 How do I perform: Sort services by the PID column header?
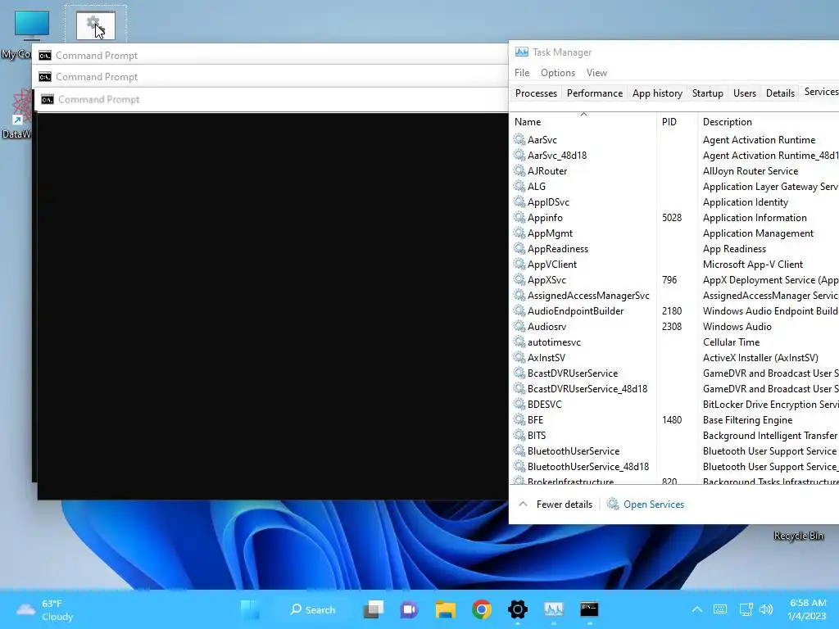[677, 122]
